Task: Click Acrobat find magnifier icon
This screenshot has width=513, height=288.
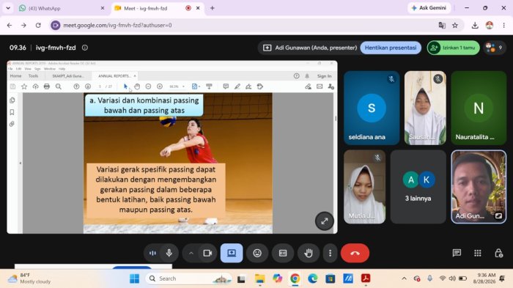Action: [58, 86]
